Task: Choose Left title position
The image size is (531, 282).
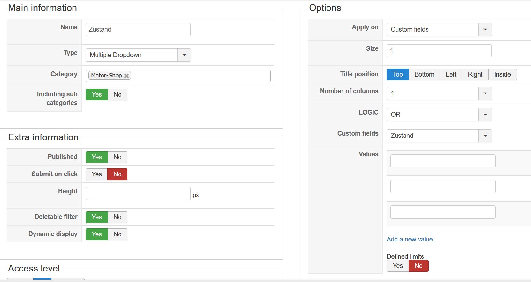Action: (x=451, y=74)
